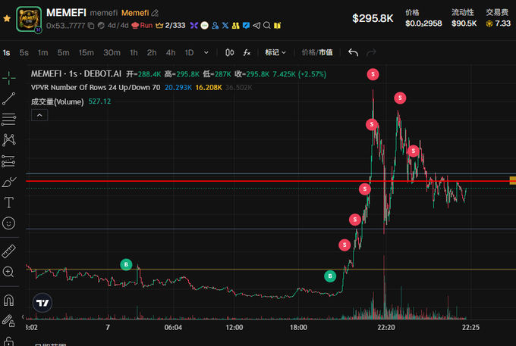The image size is (516, 346).
Task: Switch to the 15m timeframe
Action: coord(87,53)
